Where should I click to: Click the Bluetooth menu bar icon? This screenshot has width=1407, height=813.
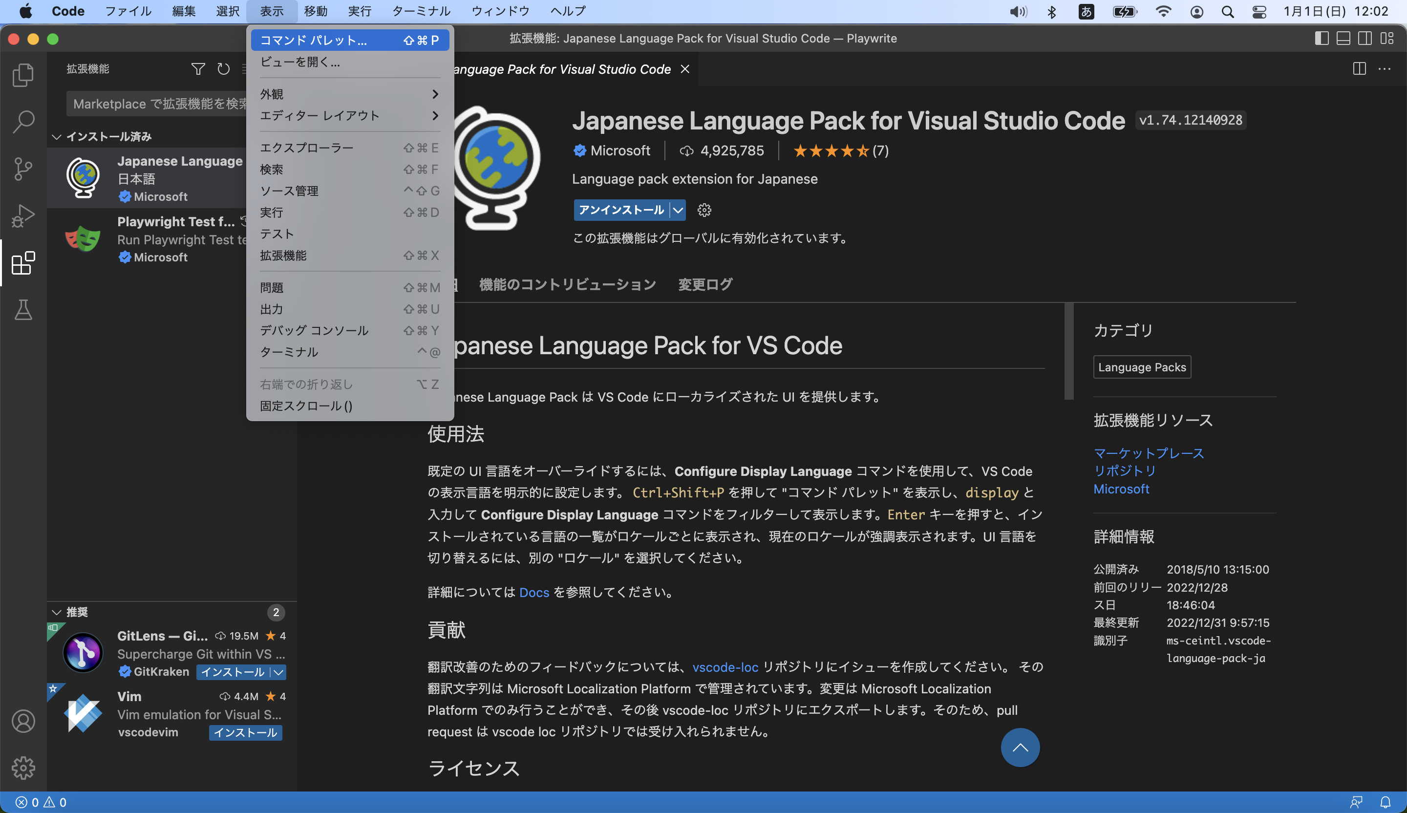1052,12
